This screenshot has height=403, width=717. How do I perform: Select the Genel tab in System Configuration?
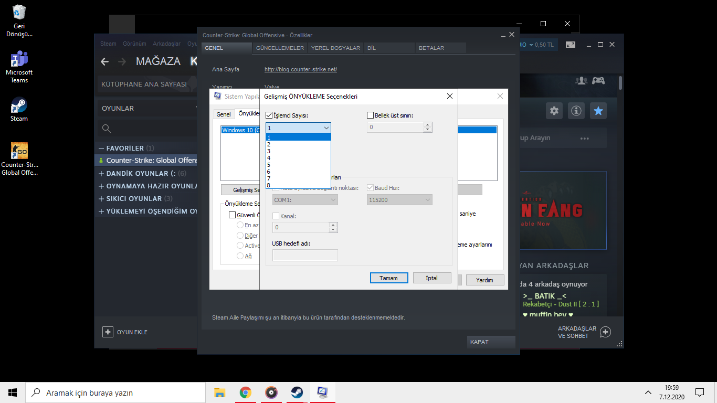pos(224,114)
